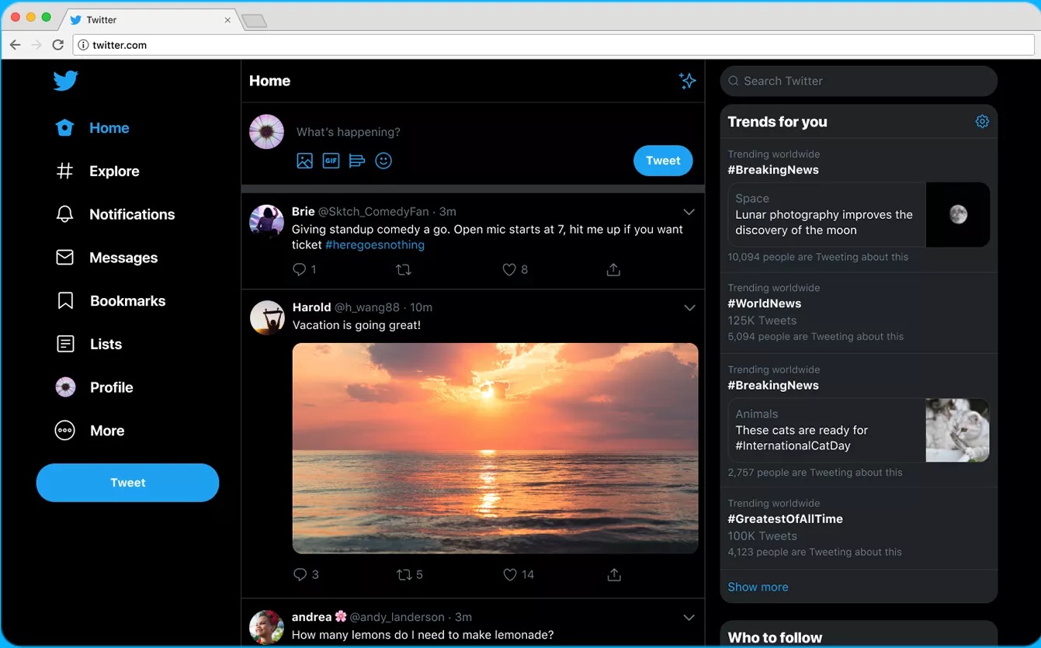The height and width of the screenshot is (648, 1041).
Task: Add a GIF using the GIF icon
Action: click(331, 161)
